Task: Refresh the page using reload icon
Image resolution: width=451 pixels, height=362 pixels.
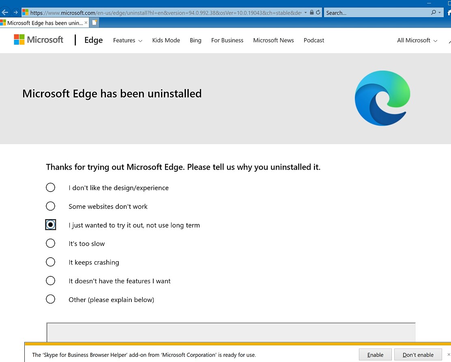Action: [x=318, y=12]
